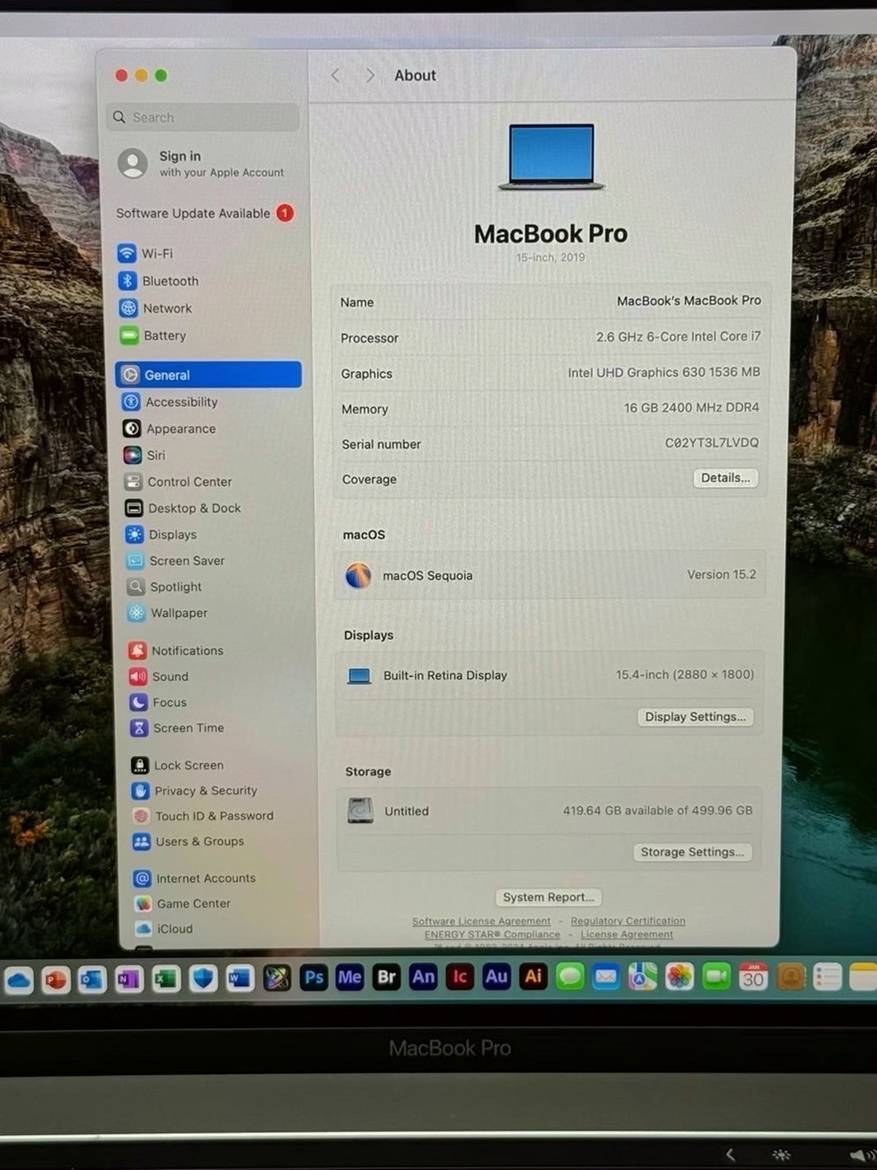Open Mail in the Dock

tap(606, 976)
